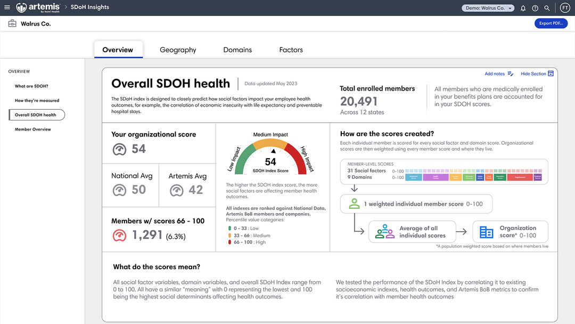Switch to the Geography tab
Image resolution: width=575 pixels, height=324 pixels.
click(x=178, y=50)
